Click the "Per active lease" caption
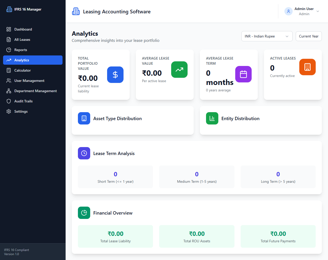Viewport: 328px width, 260px height. 154,81
